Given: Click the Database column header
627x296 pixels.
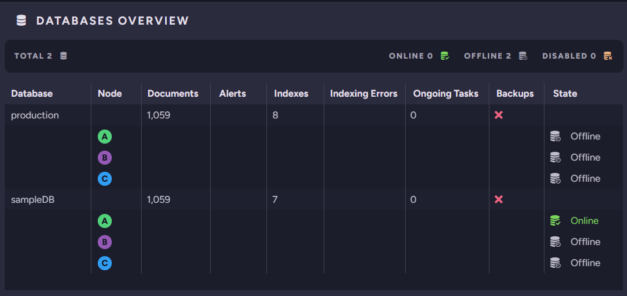Looking at the screenshot, I should [32, 94].
